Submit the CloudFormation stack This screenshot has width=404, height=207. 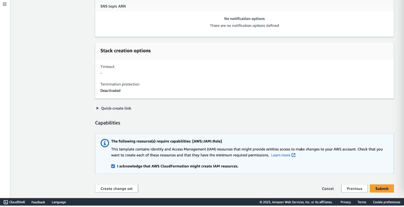click(382, 188)
